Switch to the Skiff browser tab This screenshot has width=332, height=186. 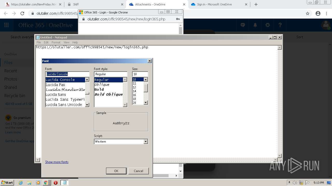click(x=95, y=4)
